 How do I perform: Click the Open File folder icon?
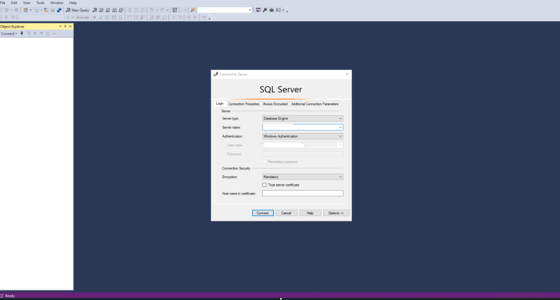click(x=46, y=10)
